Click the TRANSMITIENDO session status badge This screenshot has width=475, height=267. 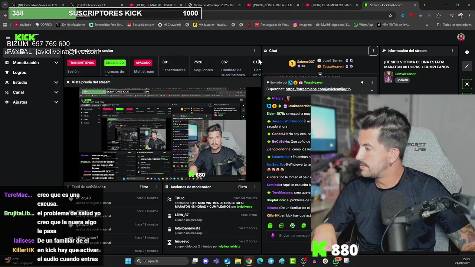(x=82, y=63)
